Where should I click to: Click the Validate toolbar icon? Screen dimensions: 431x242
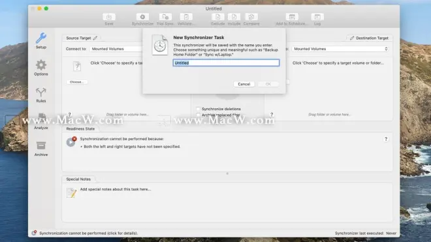pos(186,17)
